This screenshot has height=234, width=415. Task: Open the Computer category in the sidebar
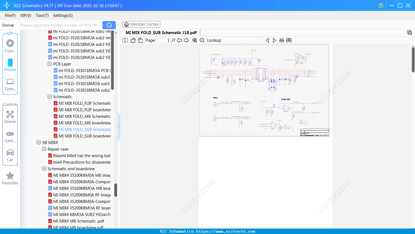[x=10, y=84]
